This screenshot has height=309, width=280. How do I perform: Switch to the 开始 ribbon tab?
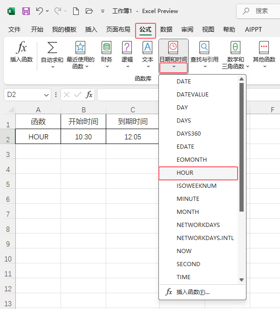(37, 29)
